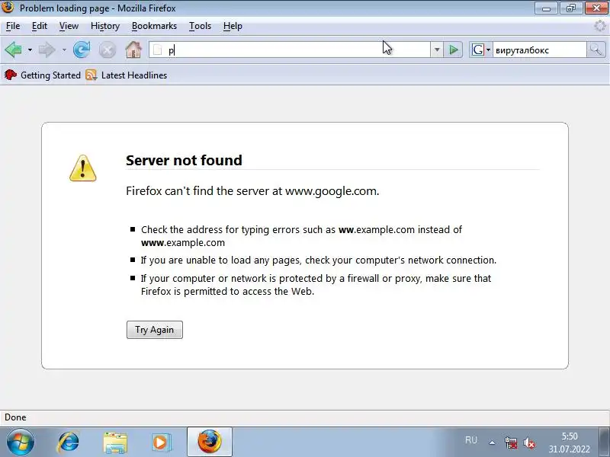Open the Latest Headlines feed bookmark
This screenshot has width=610, height=457.
(127, 75)
